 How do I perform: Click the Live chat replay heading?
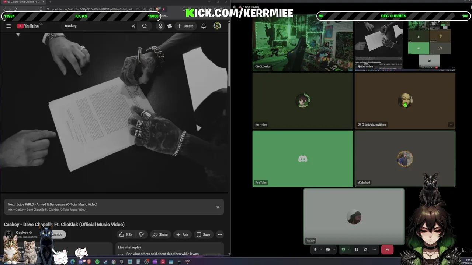click(130, 247)
